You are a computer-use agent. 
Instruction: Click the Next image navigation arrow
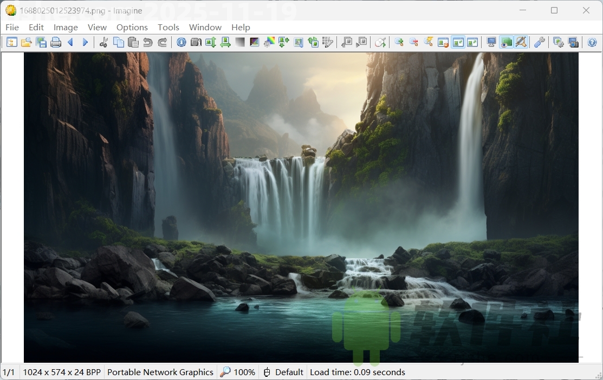(85, 42)
